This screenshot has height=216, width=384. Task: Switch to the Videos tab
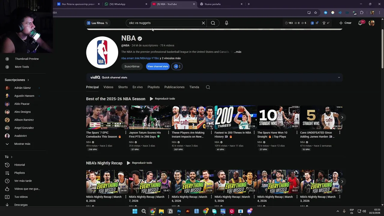pos(108,87)
